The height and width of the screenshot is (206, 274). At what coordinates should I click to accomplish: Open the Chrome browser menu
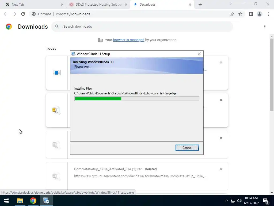point(268,14)
